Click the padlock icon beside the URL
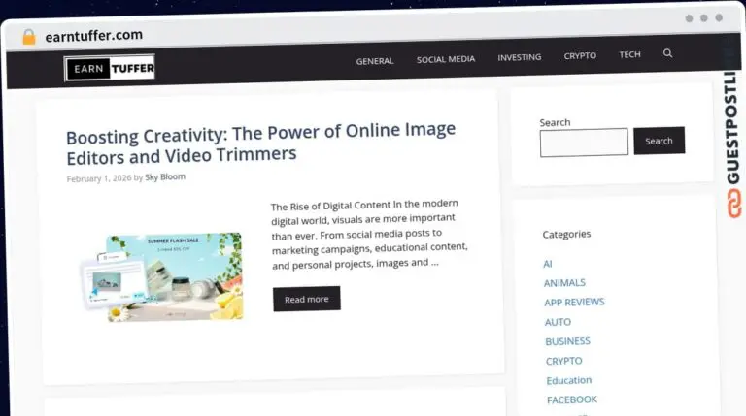This screenshot has width=746, height=416. coord(29,37)
